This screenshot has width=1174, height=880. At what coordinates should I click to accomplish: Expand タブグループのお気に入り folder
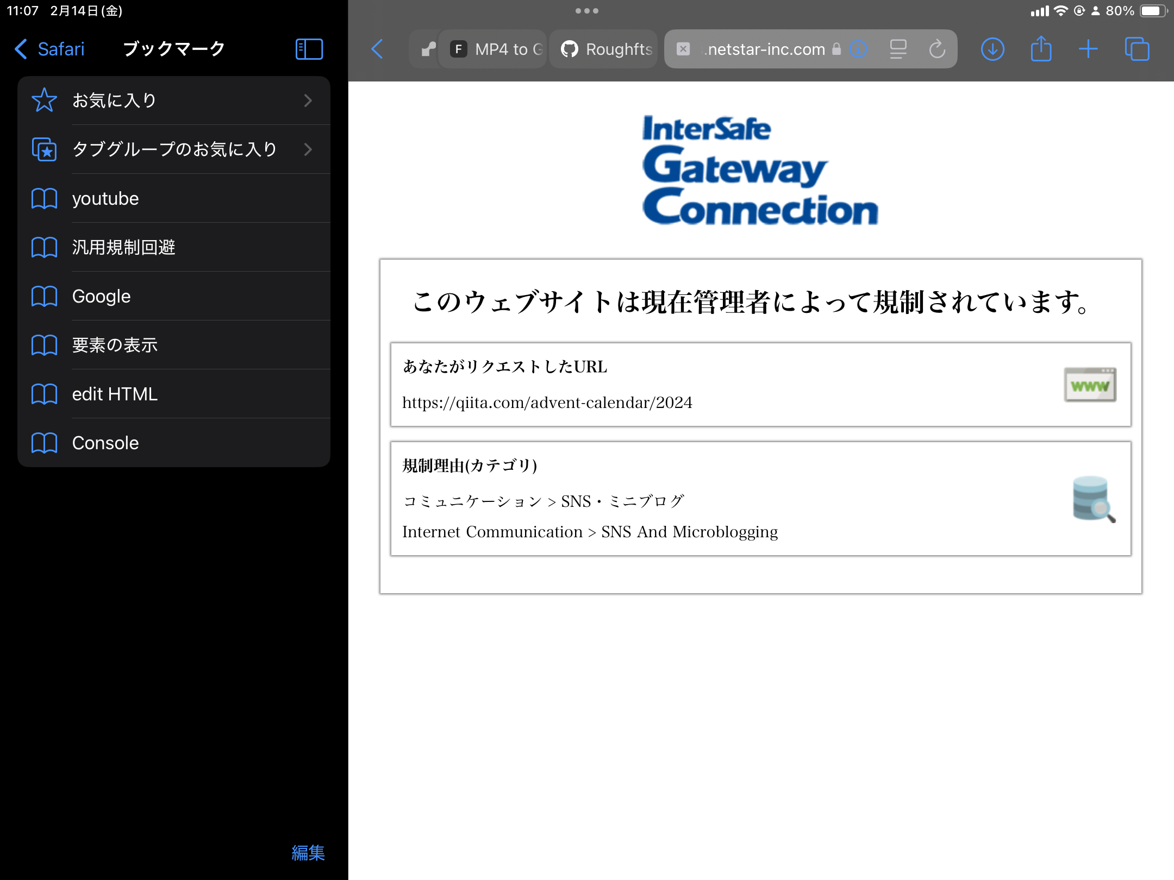174,149
